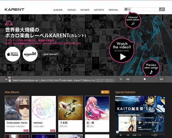
Task: Focus the search text field
Action: click(145, 9)
